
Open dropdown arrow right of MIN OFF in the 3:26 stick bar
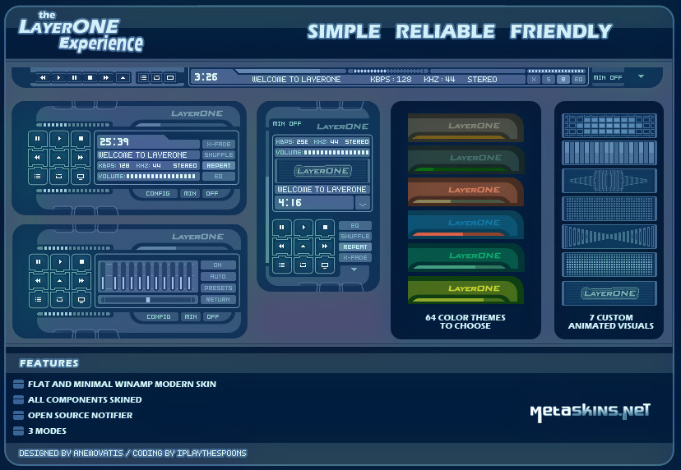641,76
